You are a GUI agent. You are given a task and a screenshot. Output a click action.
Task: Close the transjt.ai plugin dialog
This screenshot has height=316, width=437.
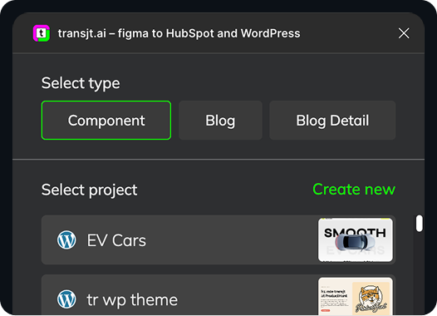pyautogui.click(x=404, y=33)
